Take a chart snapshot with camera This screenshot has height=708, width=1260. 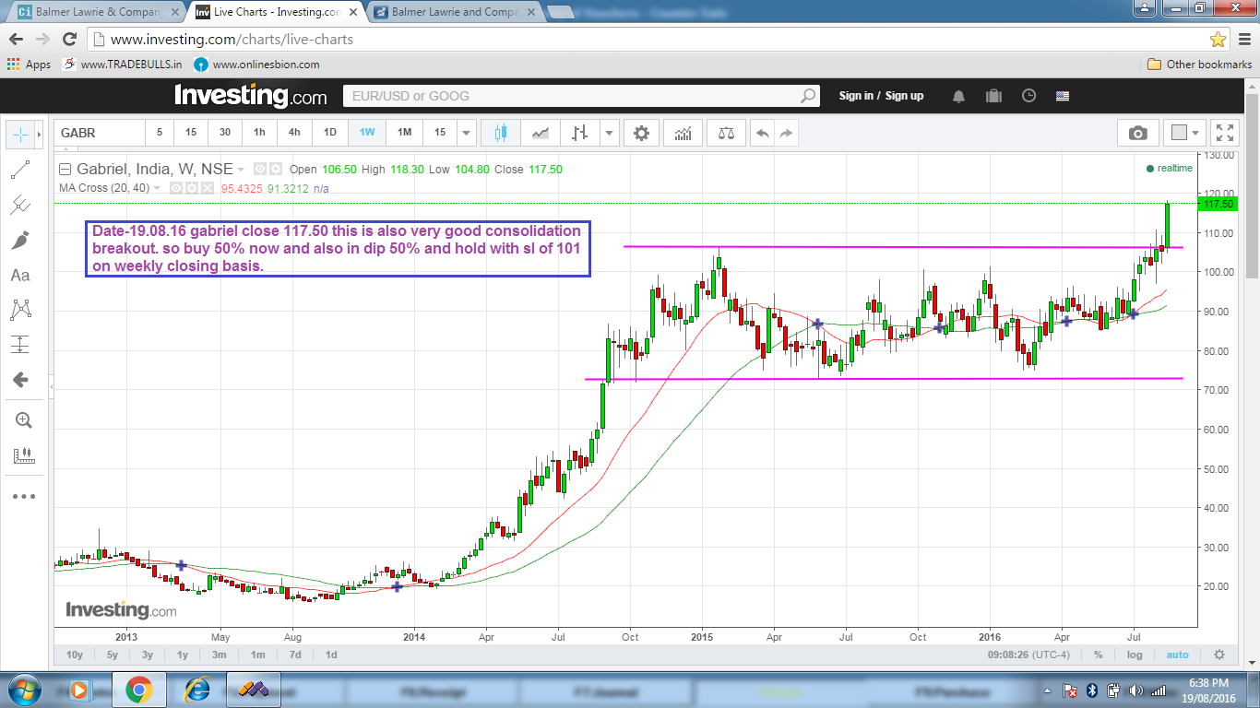(x=1138, y=133)
